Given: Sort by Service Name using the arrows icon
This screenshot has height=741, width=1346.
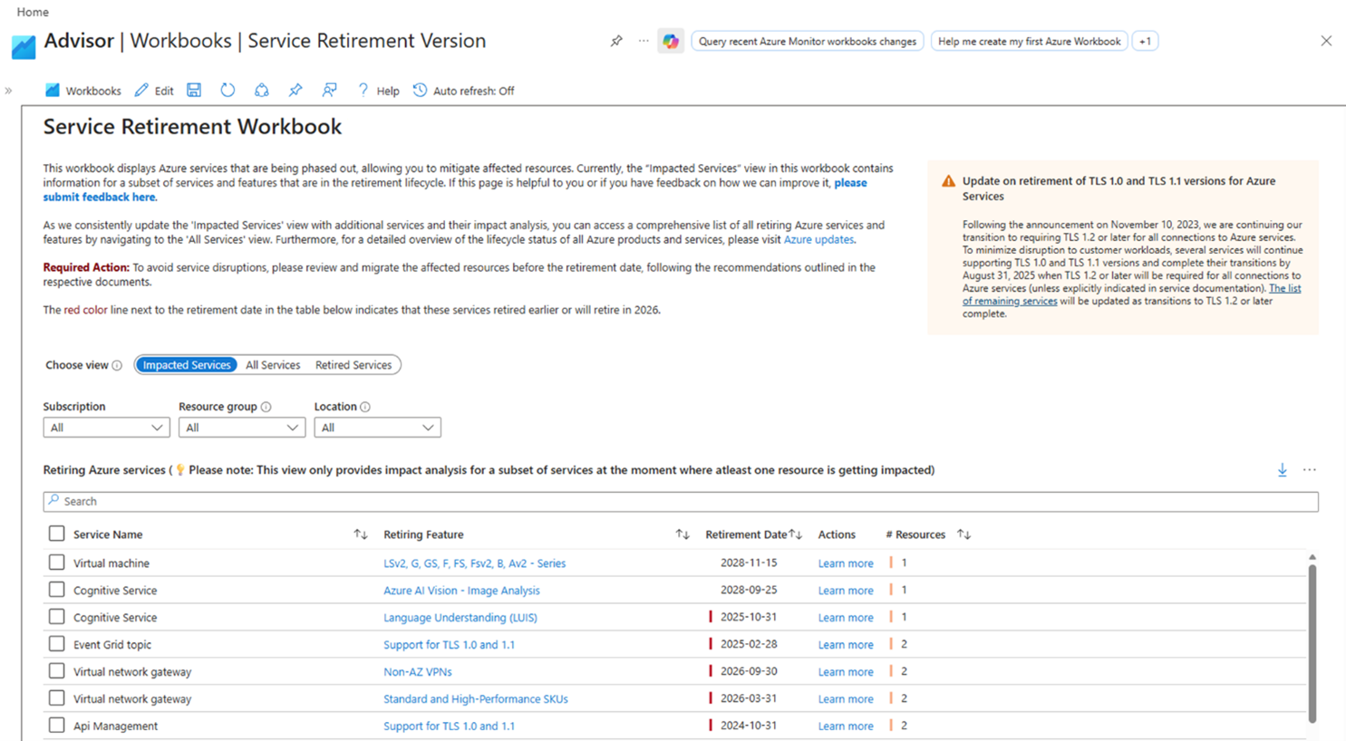Looking at the screenshot, I should coord(361,534).
